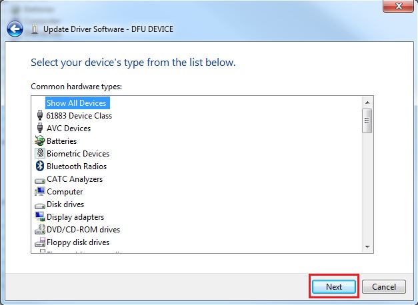The width and height of the screenshot is (418, 305).
Task: Close the Update Driver Software window
Action: pyautogui.click(x=397, y=6)
